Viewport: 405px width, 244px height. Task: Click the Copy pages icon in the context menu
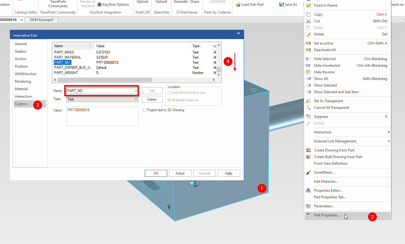coord(308,14)
